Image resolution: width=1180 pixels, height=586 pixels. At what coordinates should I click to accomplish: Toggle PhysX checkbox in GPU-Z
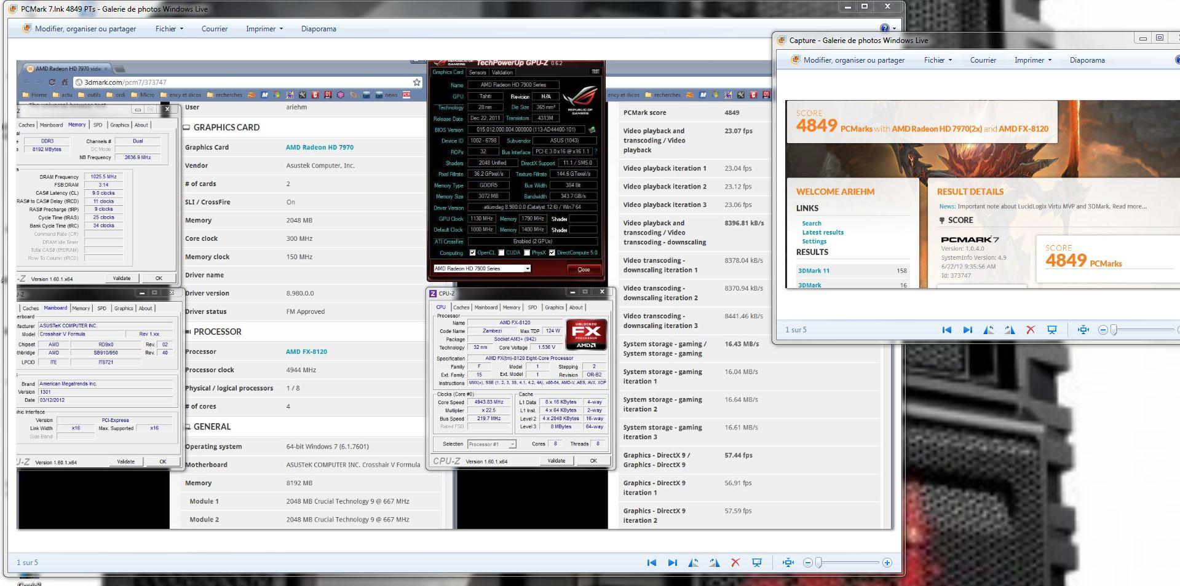point(527,252)
